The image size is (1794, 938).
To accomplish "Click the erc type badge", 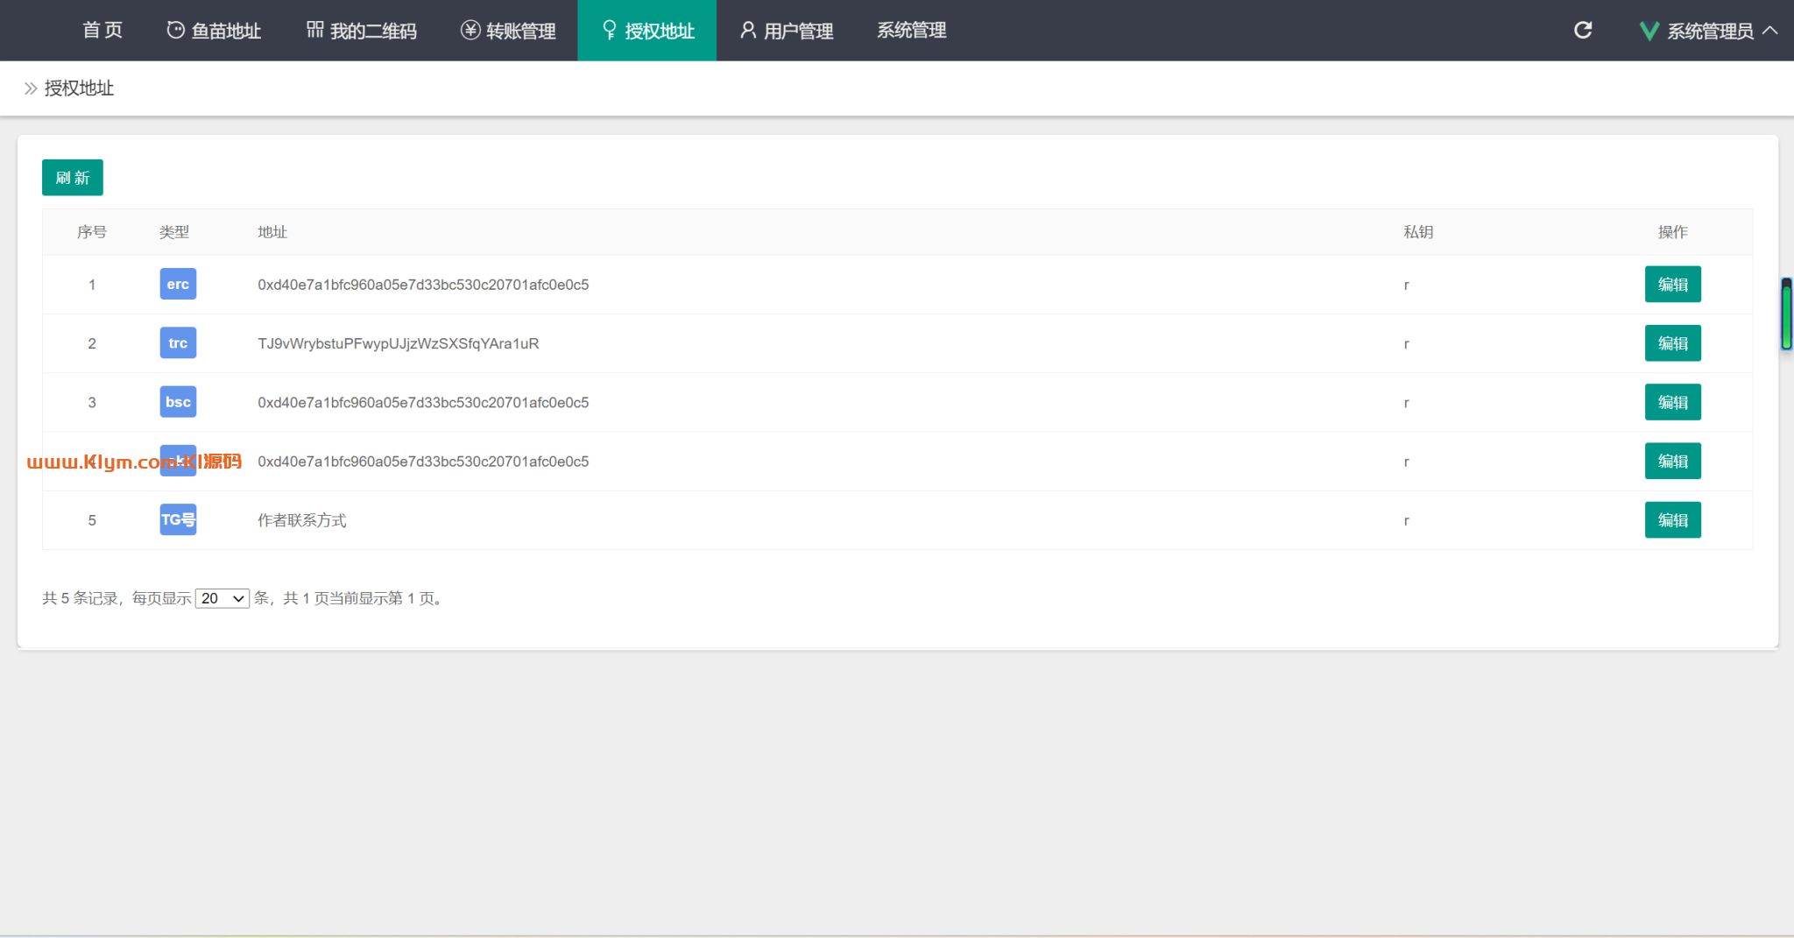I will pos(178,285).
